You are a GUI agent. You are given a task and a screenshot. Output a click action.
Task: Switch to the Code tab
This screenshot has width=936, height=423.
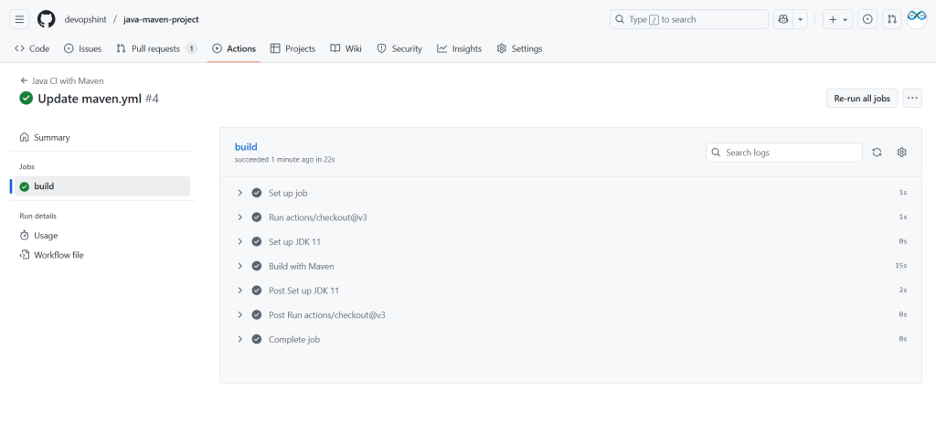pos(32,49)
